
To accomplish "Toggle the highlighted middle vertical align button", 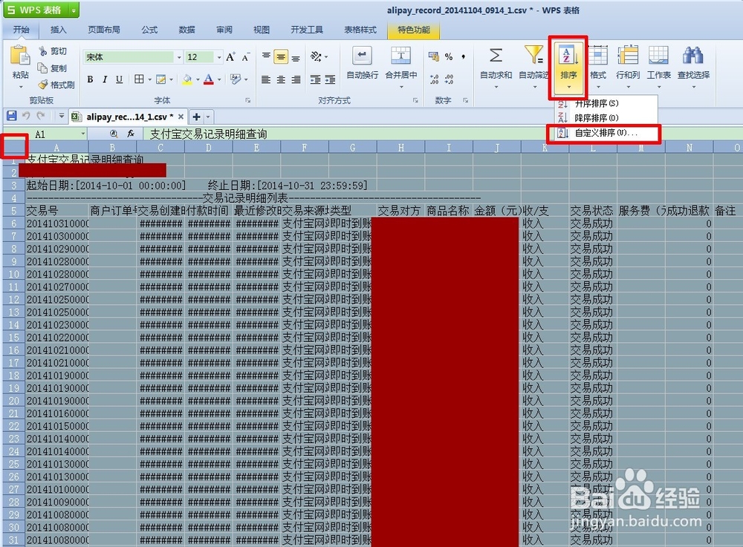I will [281, 57].
